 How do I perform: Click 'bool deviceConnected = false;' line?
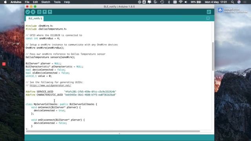click(x=45, y=70)
